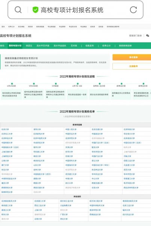Image resolution: width=151 pixels, height=226 pixels.
Task: Open the 合肥工业大学 link
Action: coord(129,160)
